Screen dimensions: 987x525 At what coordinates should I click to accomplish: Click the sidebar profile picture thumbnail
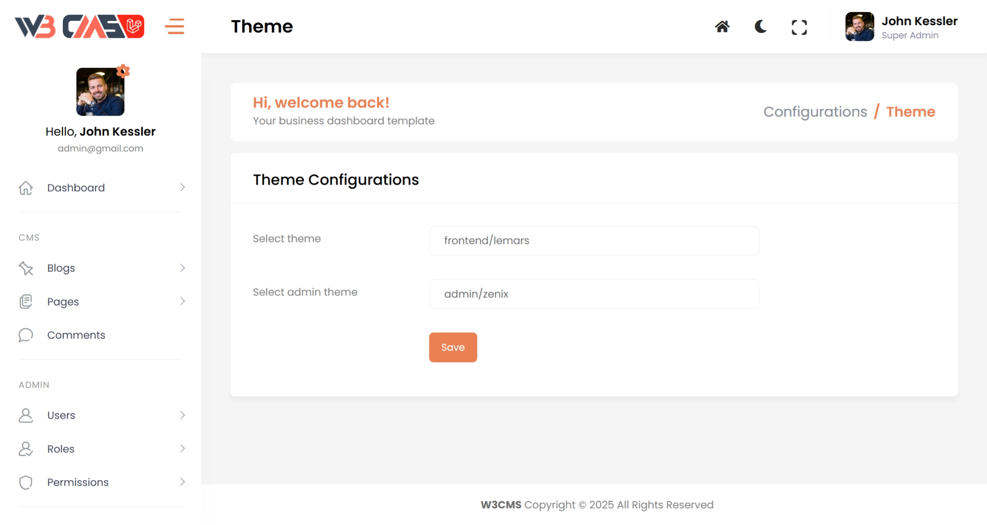pos(100,92)
